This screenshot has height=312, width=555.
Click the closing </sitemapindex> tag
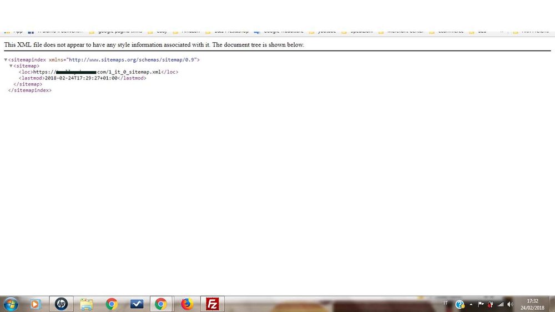pyautogui.click(x=30, y=90)
